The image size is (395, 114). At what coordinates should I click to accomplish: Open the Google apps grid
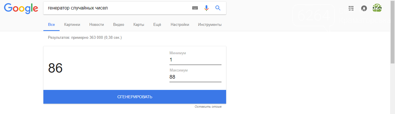(x=351, y=8)
